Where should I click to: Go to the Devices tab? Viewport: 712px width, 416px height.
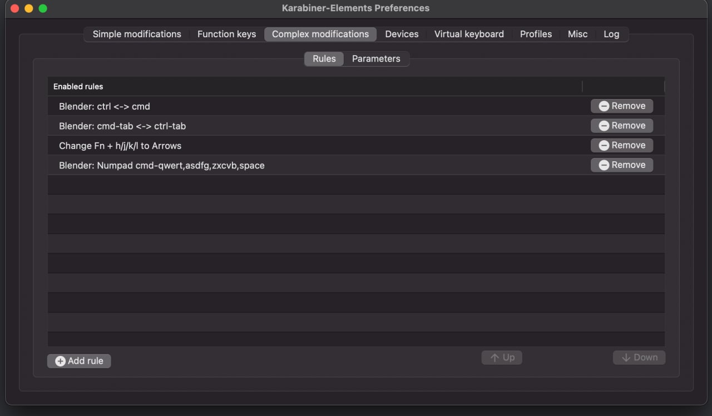coord(402,34)
